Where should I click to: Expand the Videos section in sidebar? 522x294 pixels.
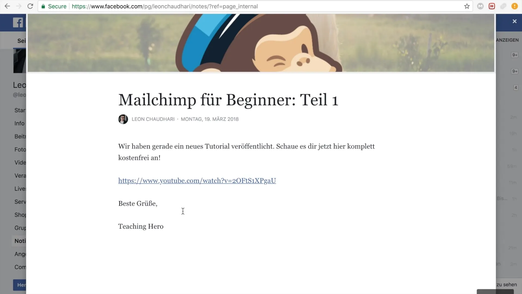click(x=20, y=163)
